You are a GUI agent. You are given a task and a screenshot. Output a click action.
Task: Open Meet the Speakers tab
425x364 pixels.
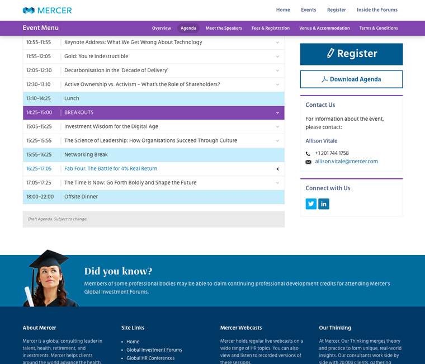coord(224,28)
